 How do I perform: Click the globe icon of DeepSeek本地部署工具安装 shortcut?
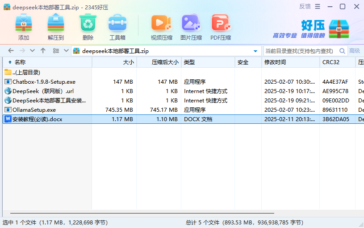(x=8, y=100)
